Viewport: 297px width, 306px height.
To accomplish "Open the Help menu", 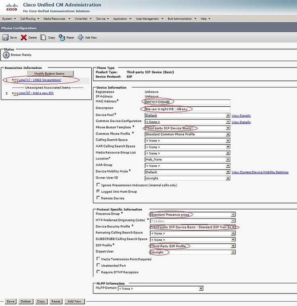I will click(x=205, y=19).
